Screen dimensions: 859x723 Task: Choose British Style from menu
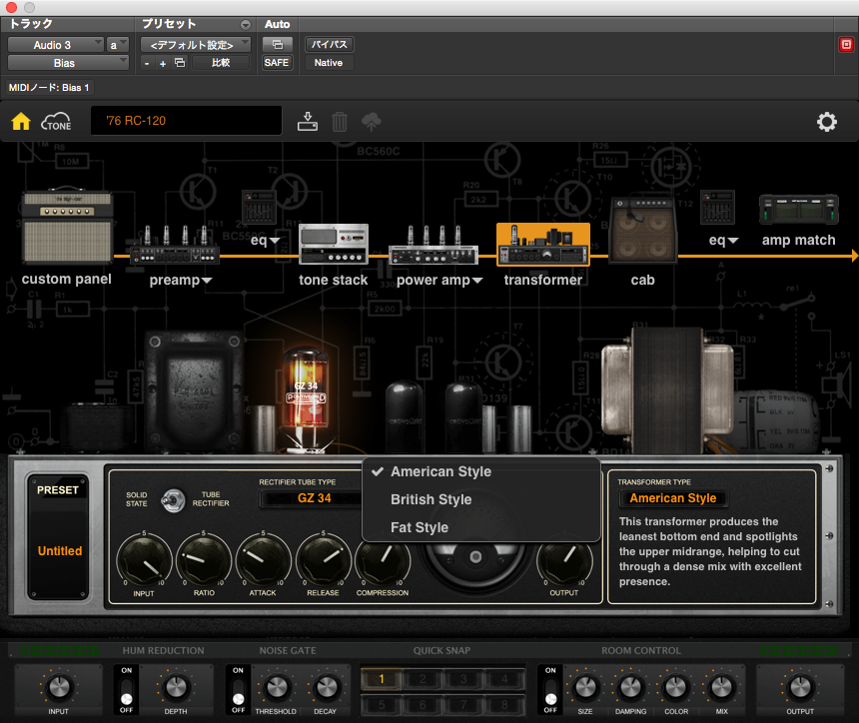coord(481,499)
